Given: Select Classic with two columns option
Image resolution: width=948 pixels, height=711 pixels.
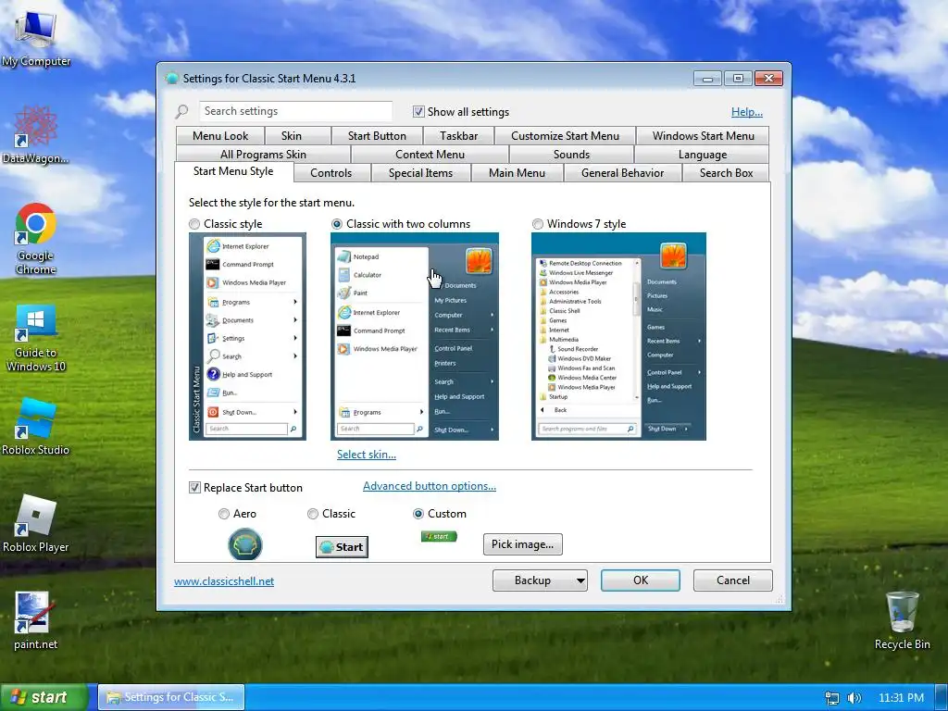Looking at the screenshot, I should pos(337,224).
